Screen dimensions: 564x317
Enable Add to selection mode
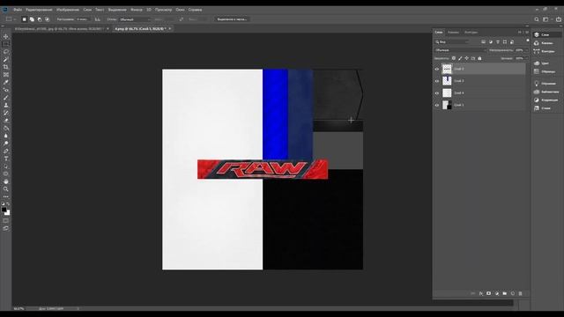32,19
